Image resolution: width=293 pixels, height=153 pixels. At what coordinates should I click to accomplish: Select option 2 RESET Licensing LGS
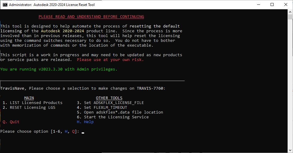[x=29, y=108]
